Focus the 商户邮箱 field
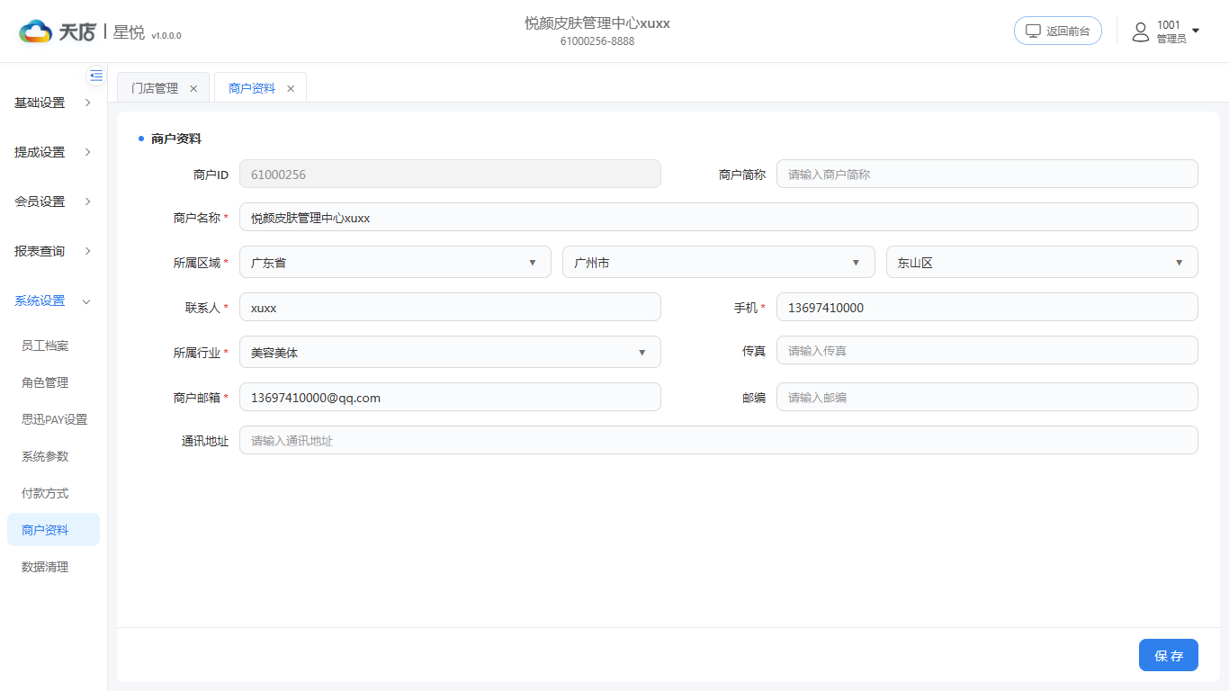The height and width of the screenshot is (691, 1229). pyautogui.click(x=450, y=397)
